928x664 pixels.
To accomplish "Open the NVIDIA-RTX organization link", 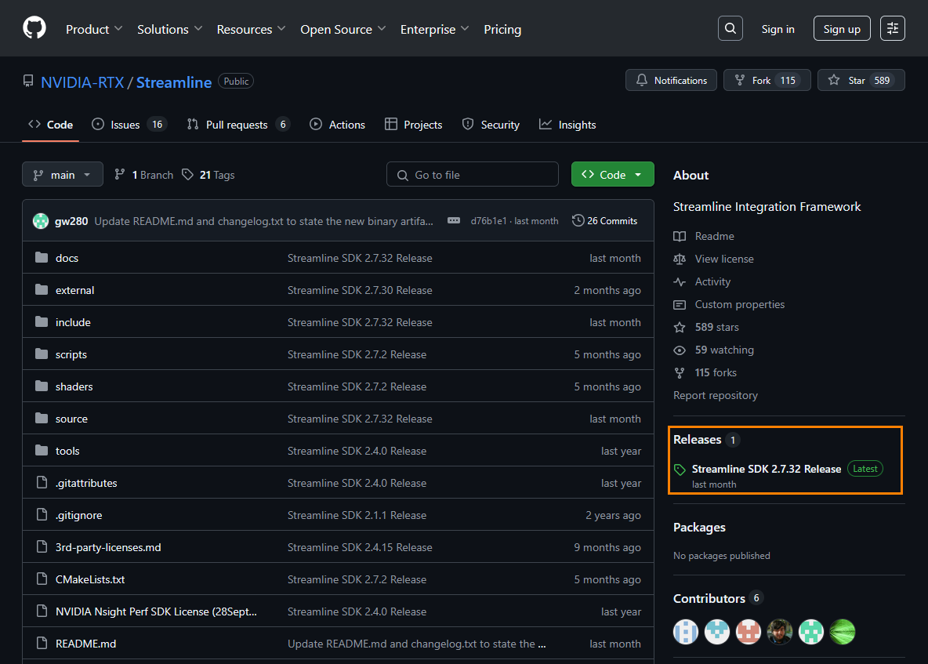I will point(82,82).
